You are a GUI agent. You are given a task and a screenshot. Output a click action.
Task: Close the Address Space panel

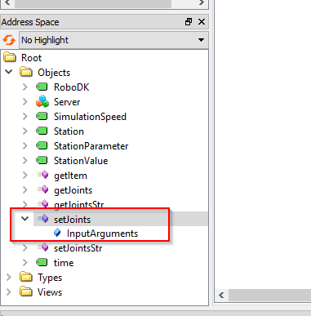tap(202, 22)
